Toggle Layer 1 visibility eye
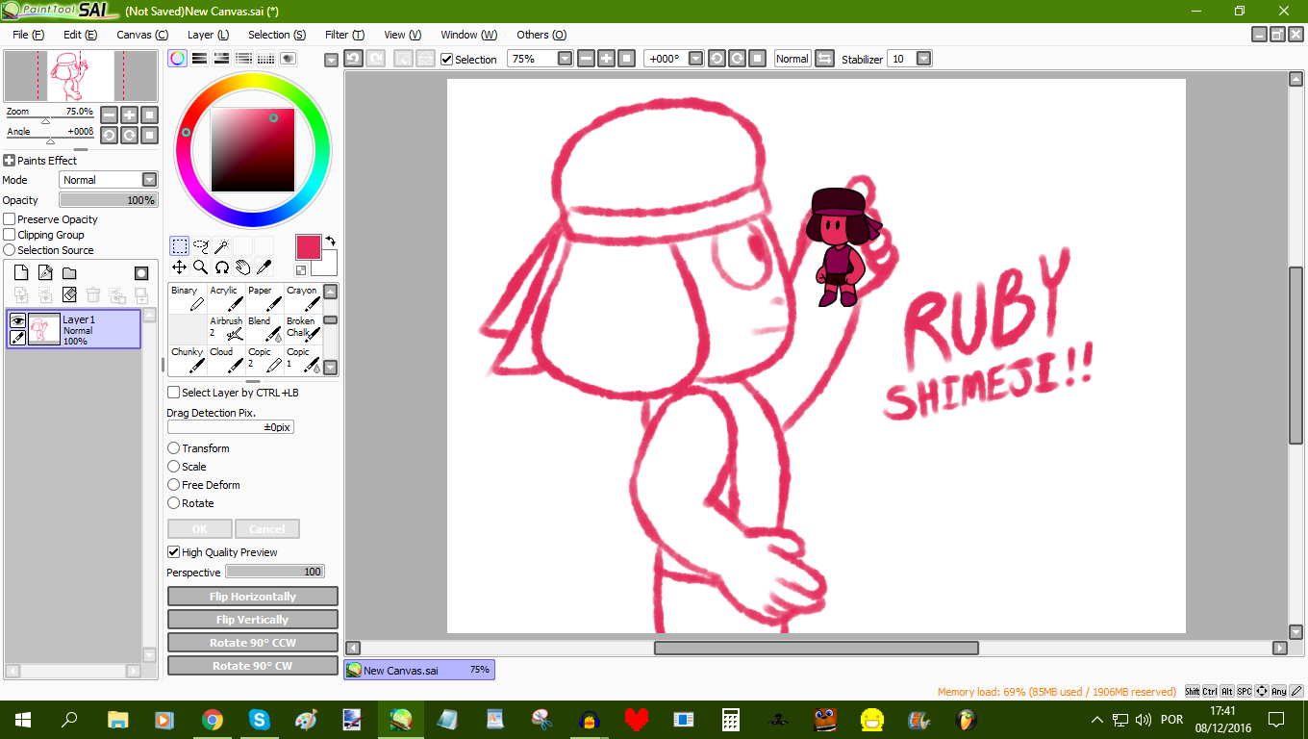The height and width of the screenshot is (739, 1308). click(x=17, y=320)
